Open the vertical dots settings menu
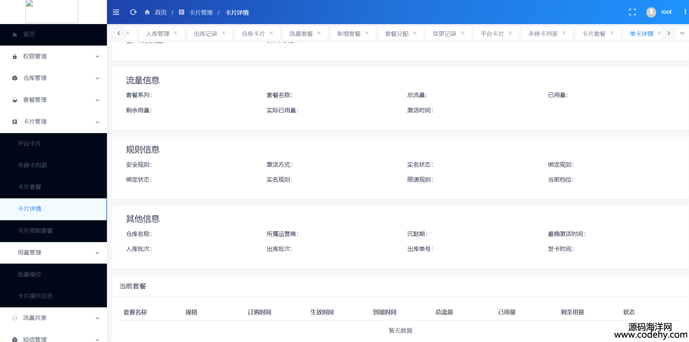Image resolution: width=689 pixels, height=342 pixels. (685, 12)
